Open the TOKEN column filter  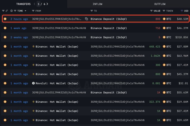click(164, 11)
